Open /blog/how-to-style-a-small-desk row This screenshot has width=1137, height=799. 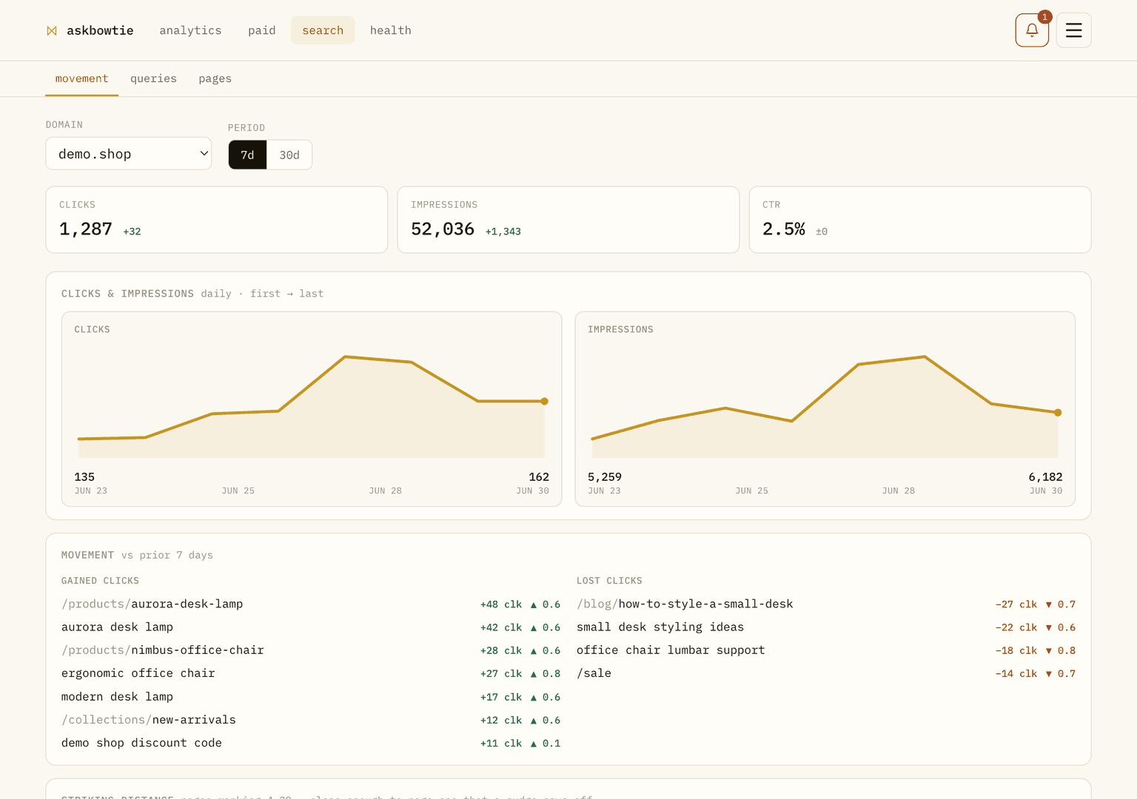pyautogui.click(x=826, y=604)
